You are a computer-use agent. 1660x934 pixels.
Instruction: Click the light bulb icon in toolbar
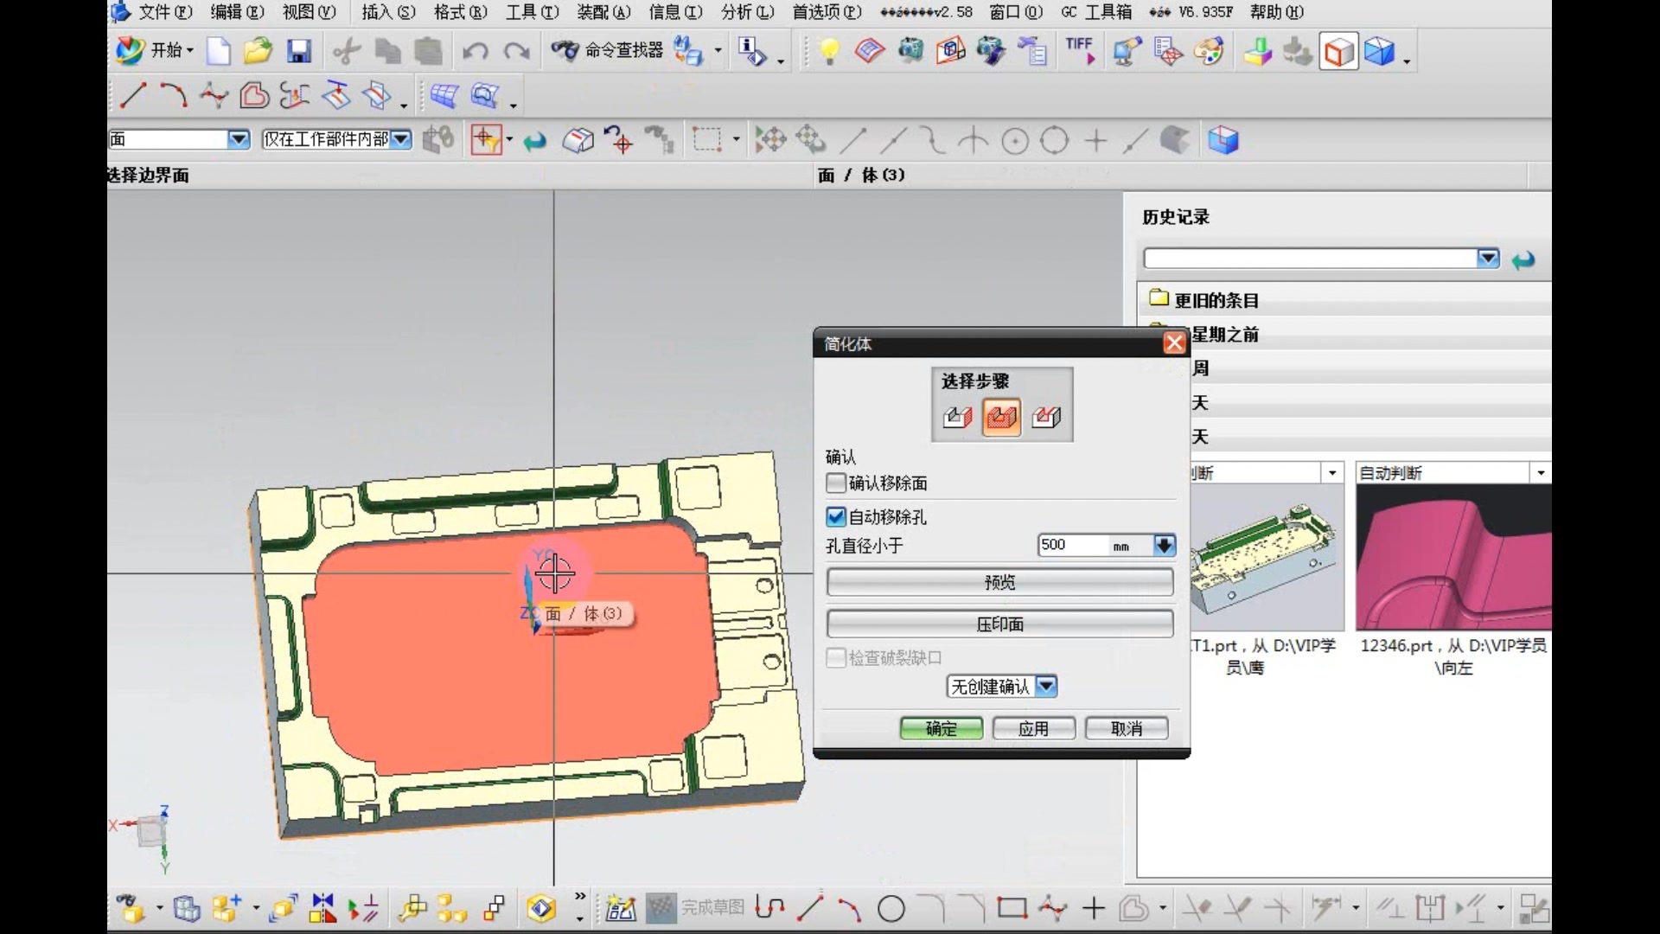[829, 52]
